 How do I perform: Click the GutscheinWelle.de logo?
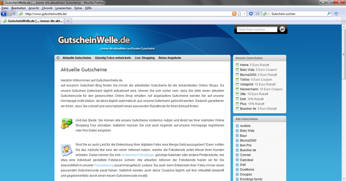[94, 40]
